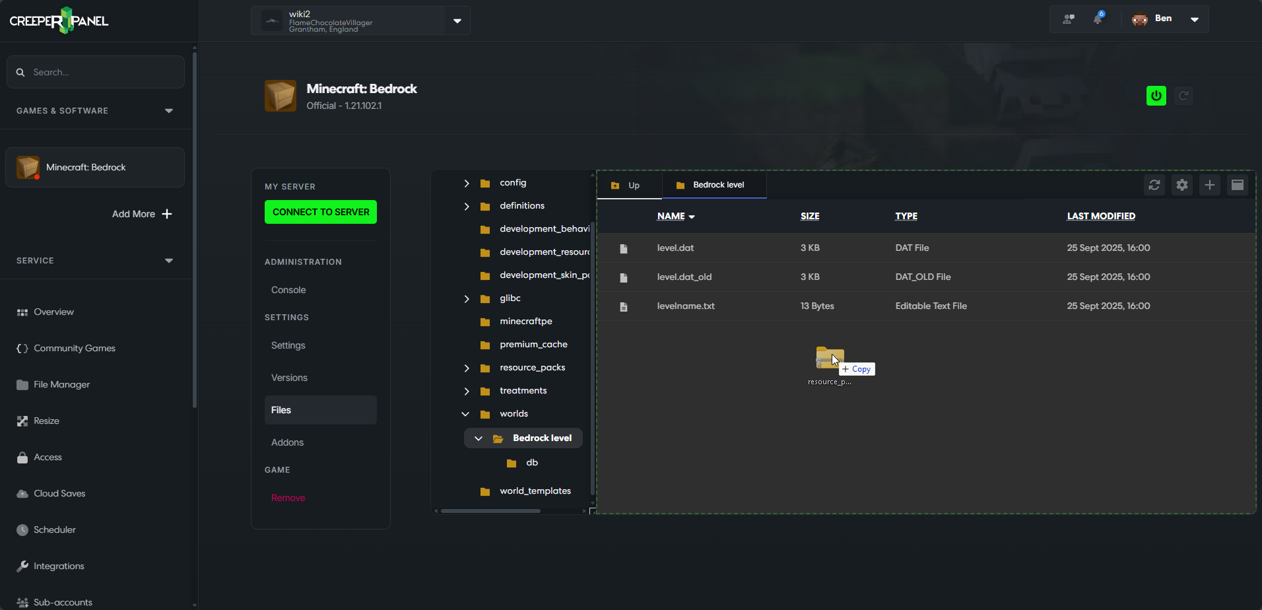Collapse the Games & Software section
This screenshot has height=610, width=1262.
click(168, 111)
